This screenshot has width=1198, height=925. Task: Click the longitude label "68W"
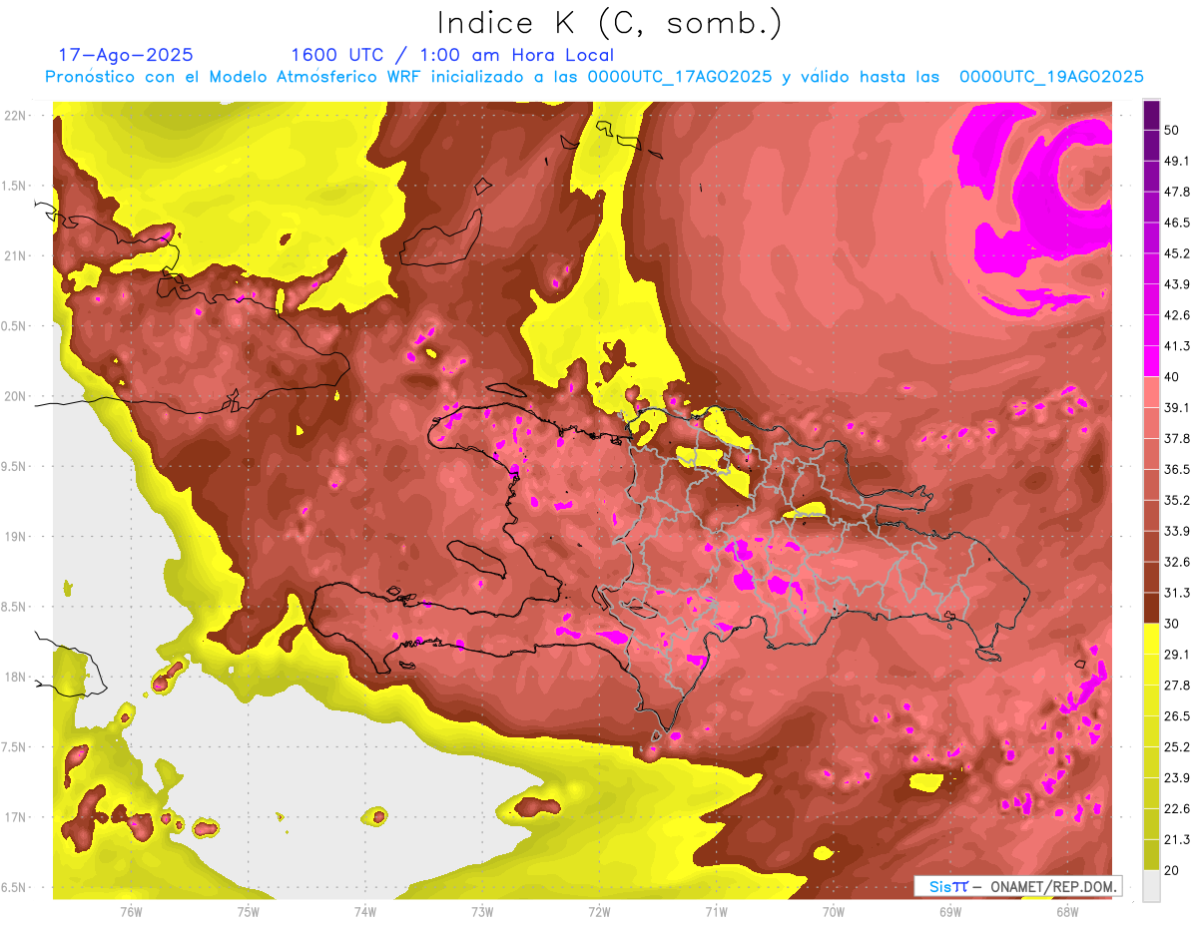pos(1066,912)
